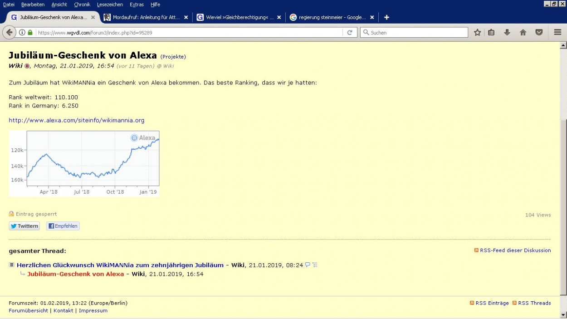Bookmark this page with the star icon

477,33
